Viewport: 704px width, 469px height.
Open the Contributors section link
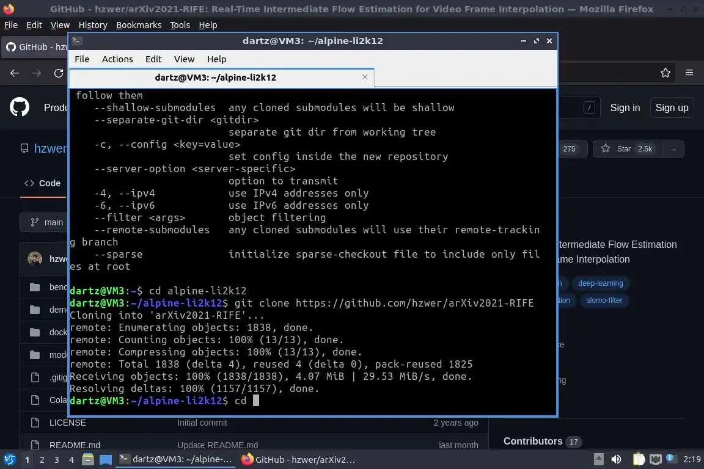[532, 441]
